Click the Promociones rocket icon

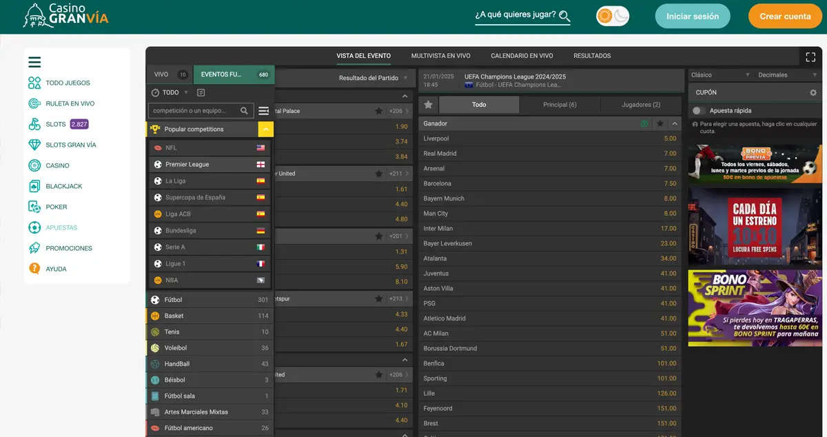[34, 248]
